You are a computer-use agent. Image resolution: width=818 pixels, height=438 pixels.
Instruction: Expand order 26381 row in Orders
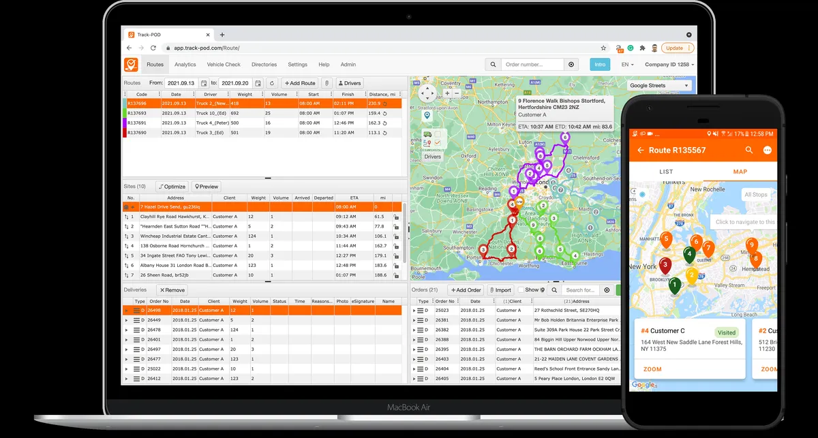coord(415,319)
